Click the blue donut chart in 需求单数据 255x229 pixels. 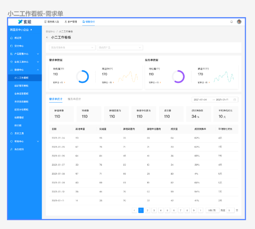tap(83, 77)
